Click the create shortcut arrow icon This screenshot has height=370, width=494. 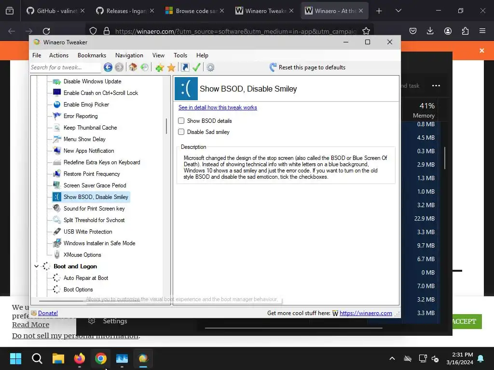[185, 67]
